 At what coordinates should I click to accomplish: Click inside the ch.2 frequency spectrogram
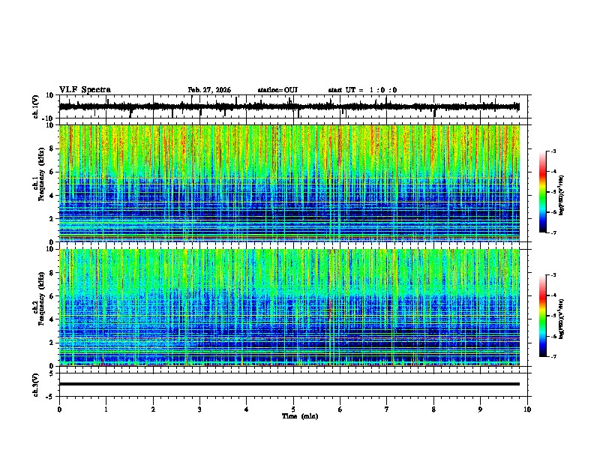pyautogui.click(x=289, y=307)
